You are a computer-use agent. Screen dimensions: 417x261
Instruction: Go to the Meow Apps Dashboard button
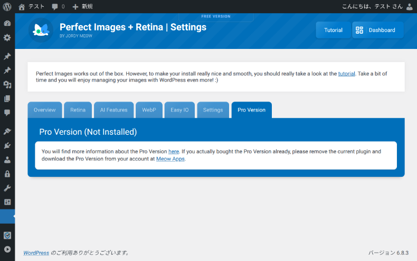tap(378, 30)
